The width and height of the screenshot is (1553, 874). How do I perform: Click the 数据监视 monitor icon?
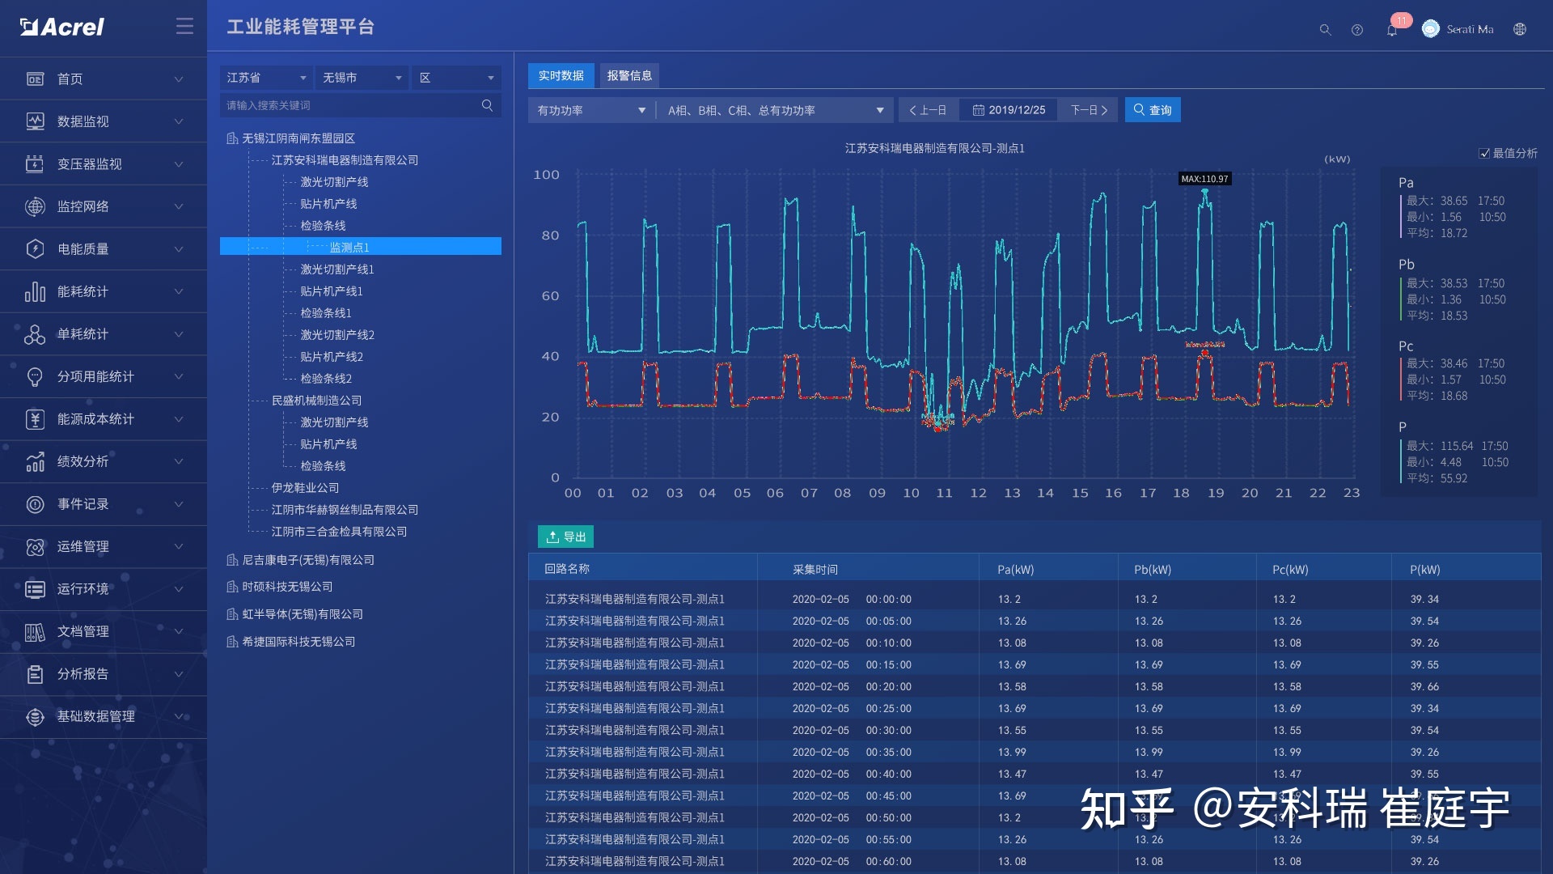pos(35,121)
